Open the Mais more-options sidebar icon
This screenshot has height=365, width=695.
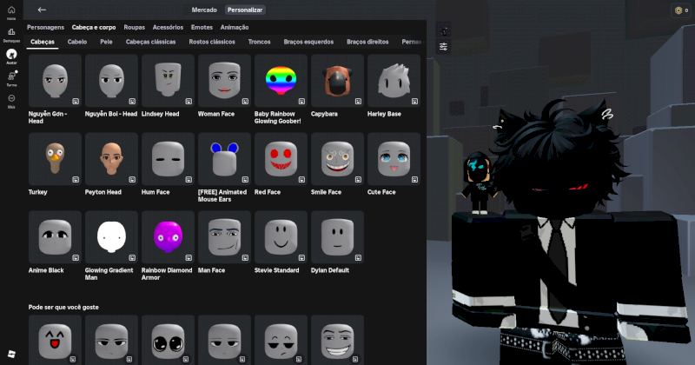coord(11,100)
